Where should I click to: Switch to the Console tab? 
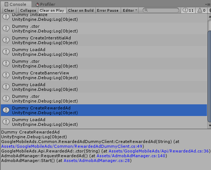tap(16, 4)
